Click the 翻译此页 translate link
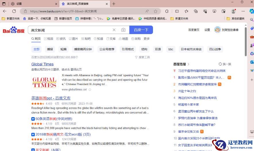Viewport: 254px width, 151px height. [x=76, y=70]
